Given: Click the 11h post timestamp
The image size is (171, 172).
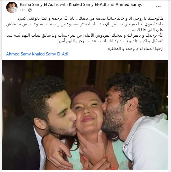Looking at the screenshot, I should pos(23,10).
